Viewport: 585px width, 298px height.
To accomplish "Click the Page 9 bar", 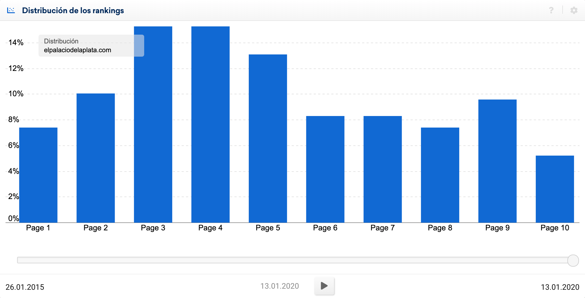I will pos(497,161).
